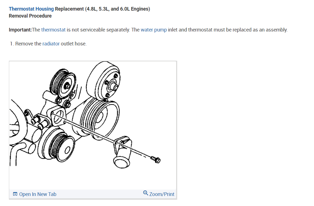The height and width of the screenshot is (206, 314).
Task: Select the water pump hub with three bolts
Action: pos(104,81)
